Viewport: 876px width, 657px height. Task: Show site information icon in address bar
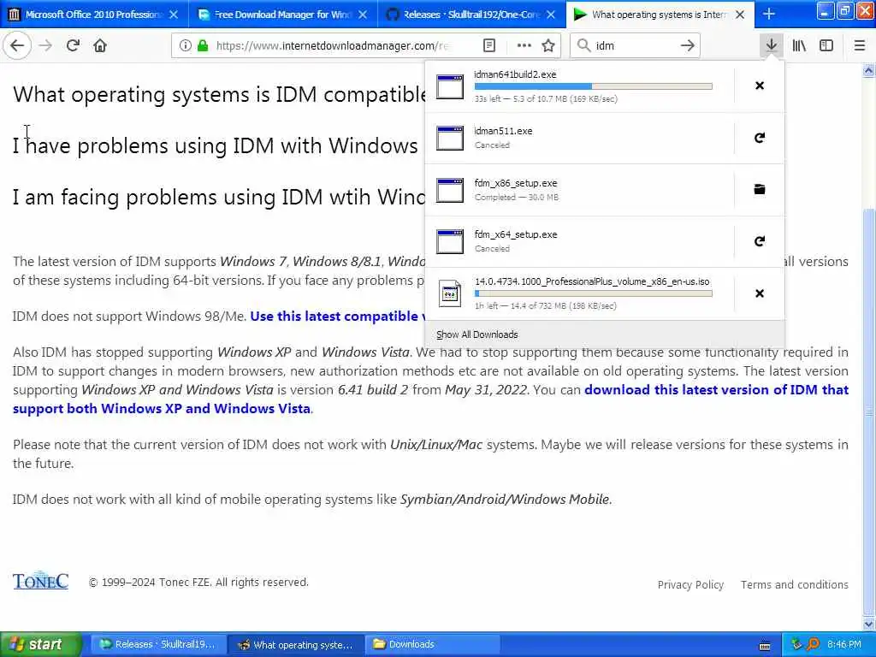(x=185, y=46)
